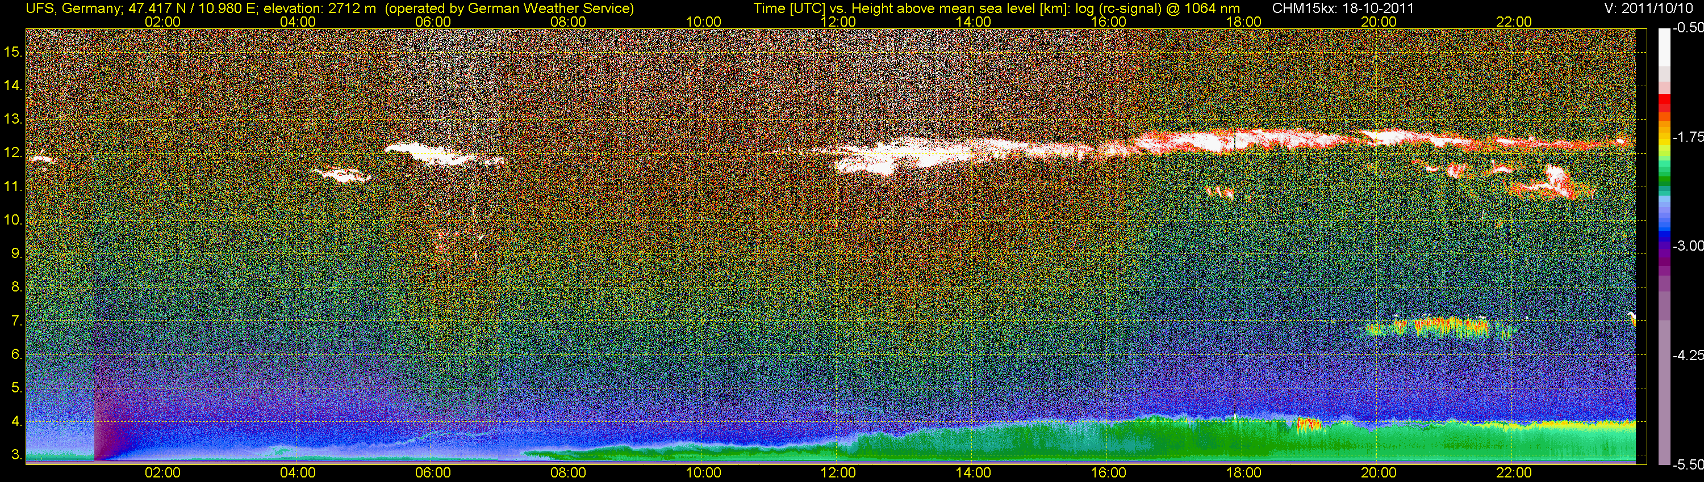Click the "-4.25" color scale value
Viewport: 1704px width, 482px height.
coord(1688,355)
